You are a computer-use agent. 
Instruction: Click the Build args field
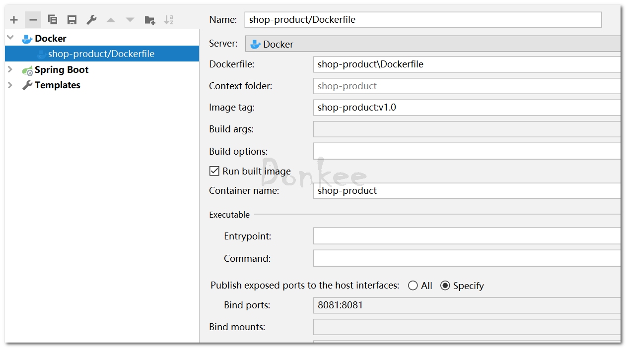[467, 129]
